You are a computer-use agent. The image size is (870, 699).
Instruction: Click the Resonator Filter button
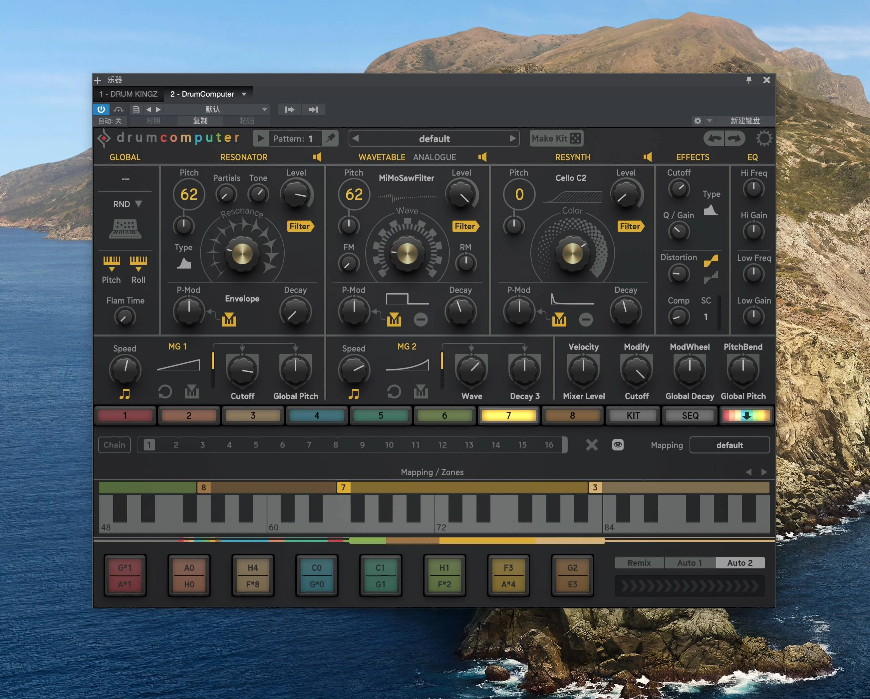pos(301,226)
